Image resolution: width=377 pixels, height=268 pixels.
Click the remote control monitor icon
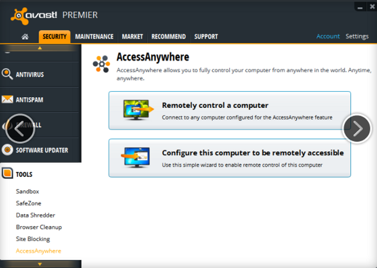pos(138,110)
